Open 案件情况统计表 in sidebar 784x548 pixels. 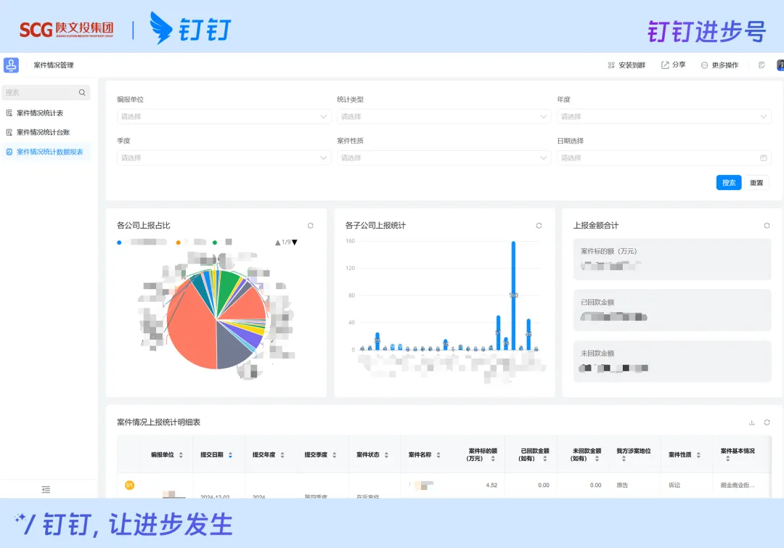pos(40,113)
